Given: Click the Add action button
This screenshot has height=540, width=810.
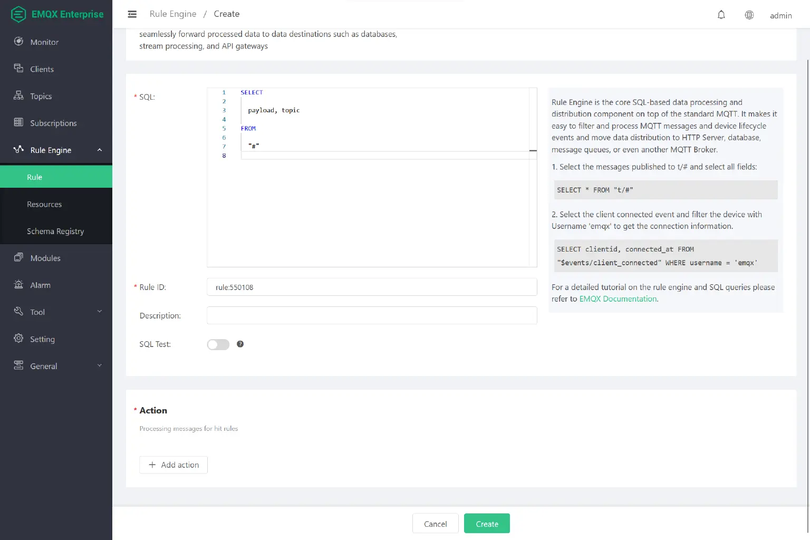Looking at the screenshot, I should click(173, 465).
